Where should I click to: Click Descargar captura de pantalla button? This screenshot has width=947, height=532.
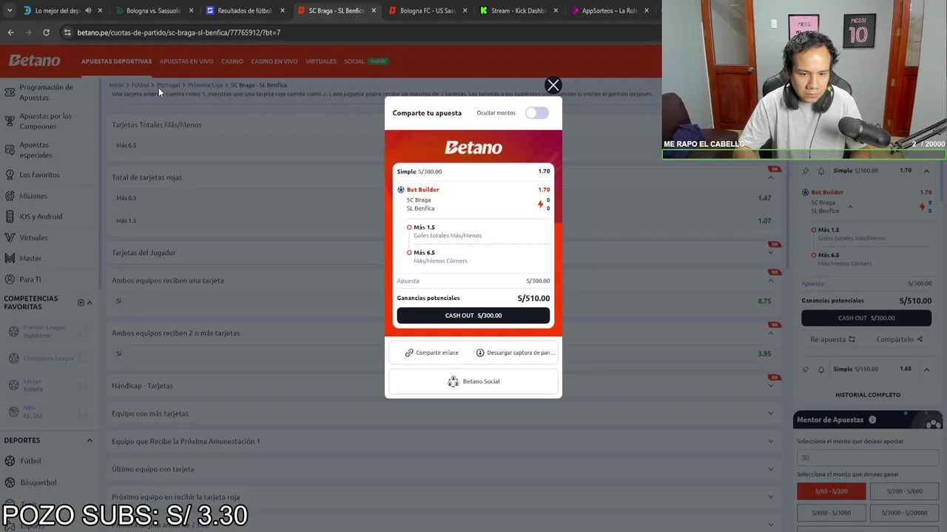coord(516,352)
